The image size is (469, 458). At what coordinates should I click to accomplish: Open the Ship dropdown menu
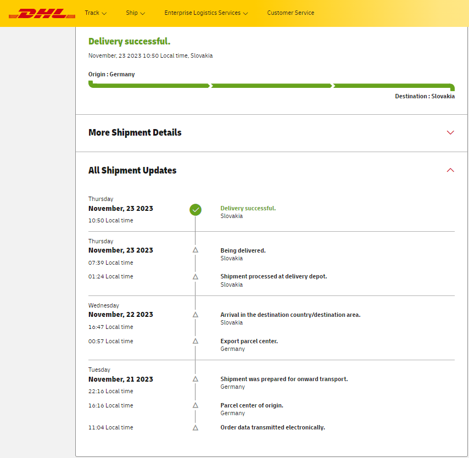[135, 13]
